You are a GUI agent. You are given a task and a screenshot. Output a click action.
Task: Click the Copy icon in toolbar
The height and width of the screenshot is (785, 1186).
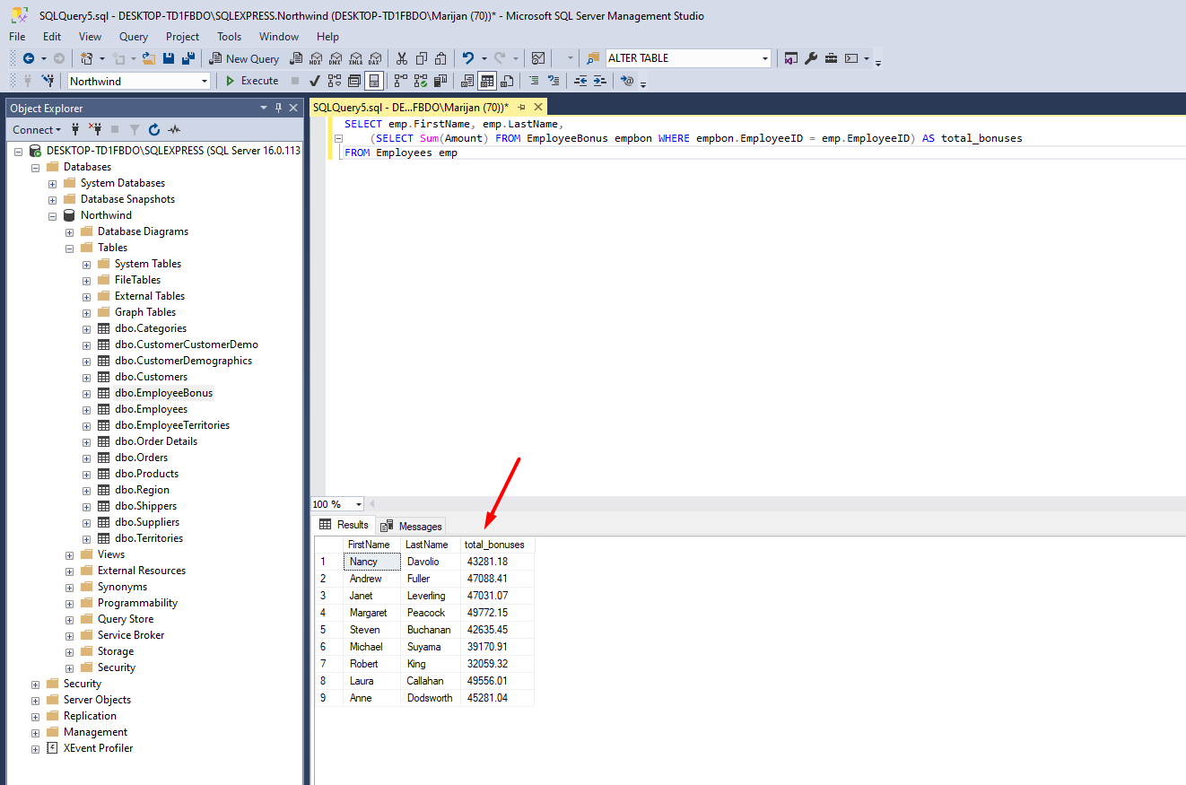coord(421,58)
